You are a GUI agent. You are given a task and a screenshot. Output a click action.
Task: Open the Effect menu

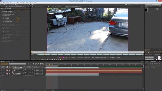click(18, 3)
